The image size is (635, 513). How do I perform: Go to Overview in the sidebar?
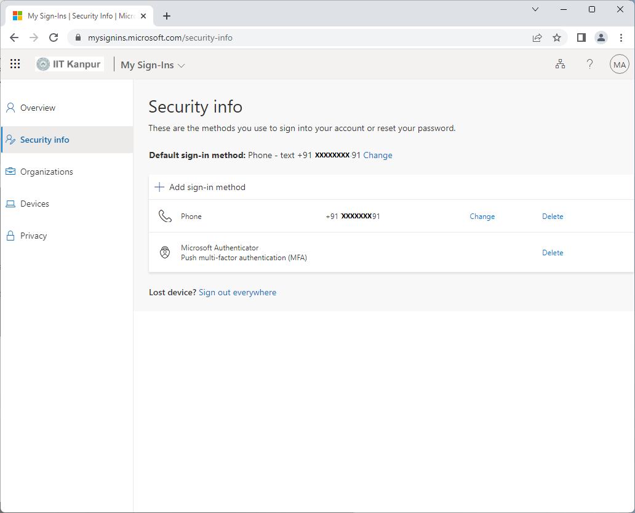click(x=38, y=108)
